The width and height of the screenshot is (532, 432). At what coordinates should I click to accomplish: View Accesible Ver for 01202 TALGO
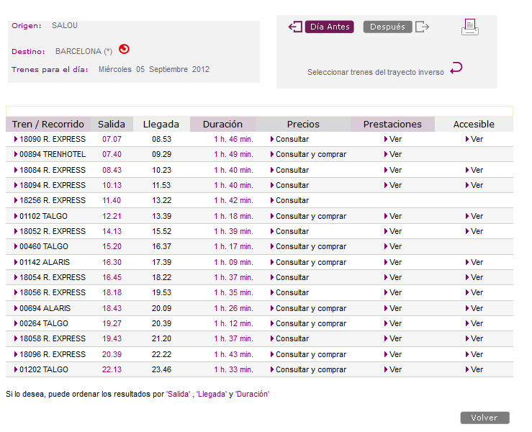[x=474, y=369]
